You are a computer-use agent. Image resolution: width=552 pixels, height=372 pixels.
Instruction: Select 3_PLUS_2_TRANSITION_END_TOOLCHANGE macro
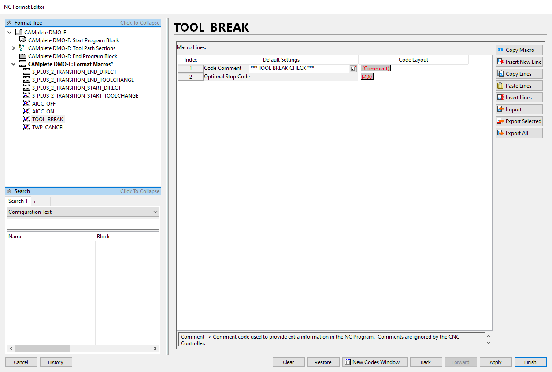[x=83, y=80]
